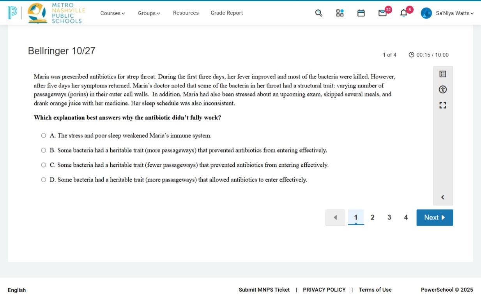Select answer B radio button
Screen dimensions: 481x301
44,150
